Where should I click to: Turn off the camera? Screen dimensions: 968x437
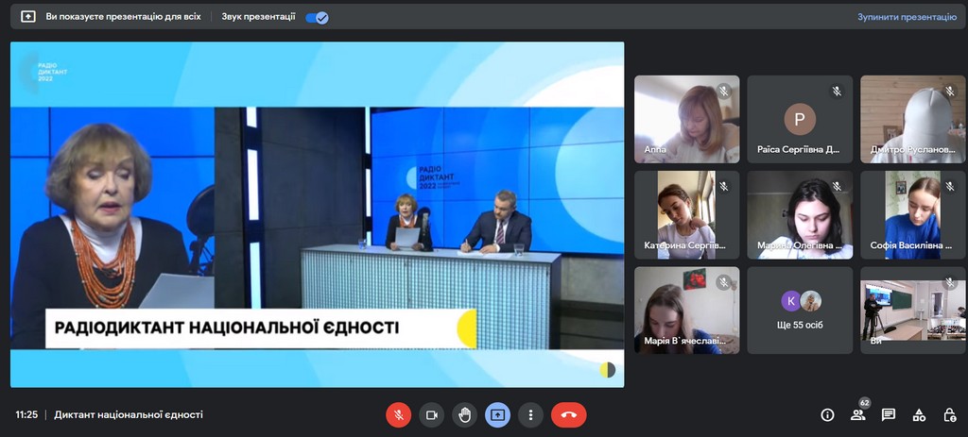pos(432,415)
